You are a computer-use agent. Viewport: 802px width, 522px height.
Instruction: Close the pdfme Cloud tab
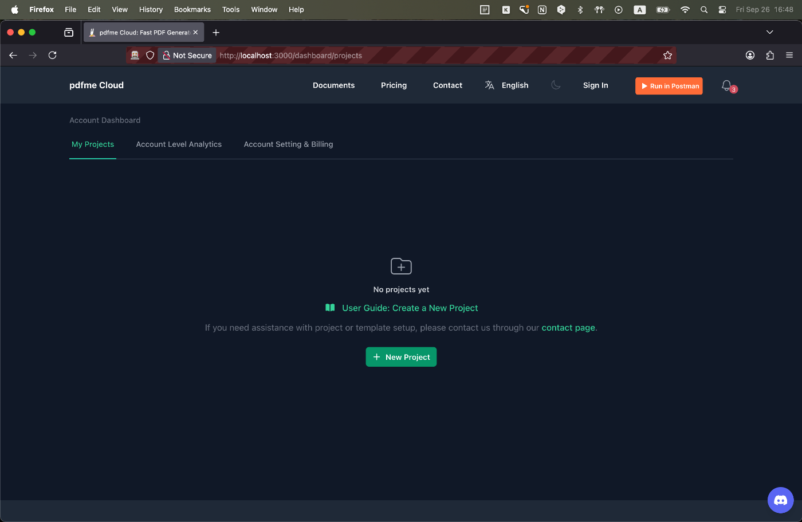(x=195, y=33)
